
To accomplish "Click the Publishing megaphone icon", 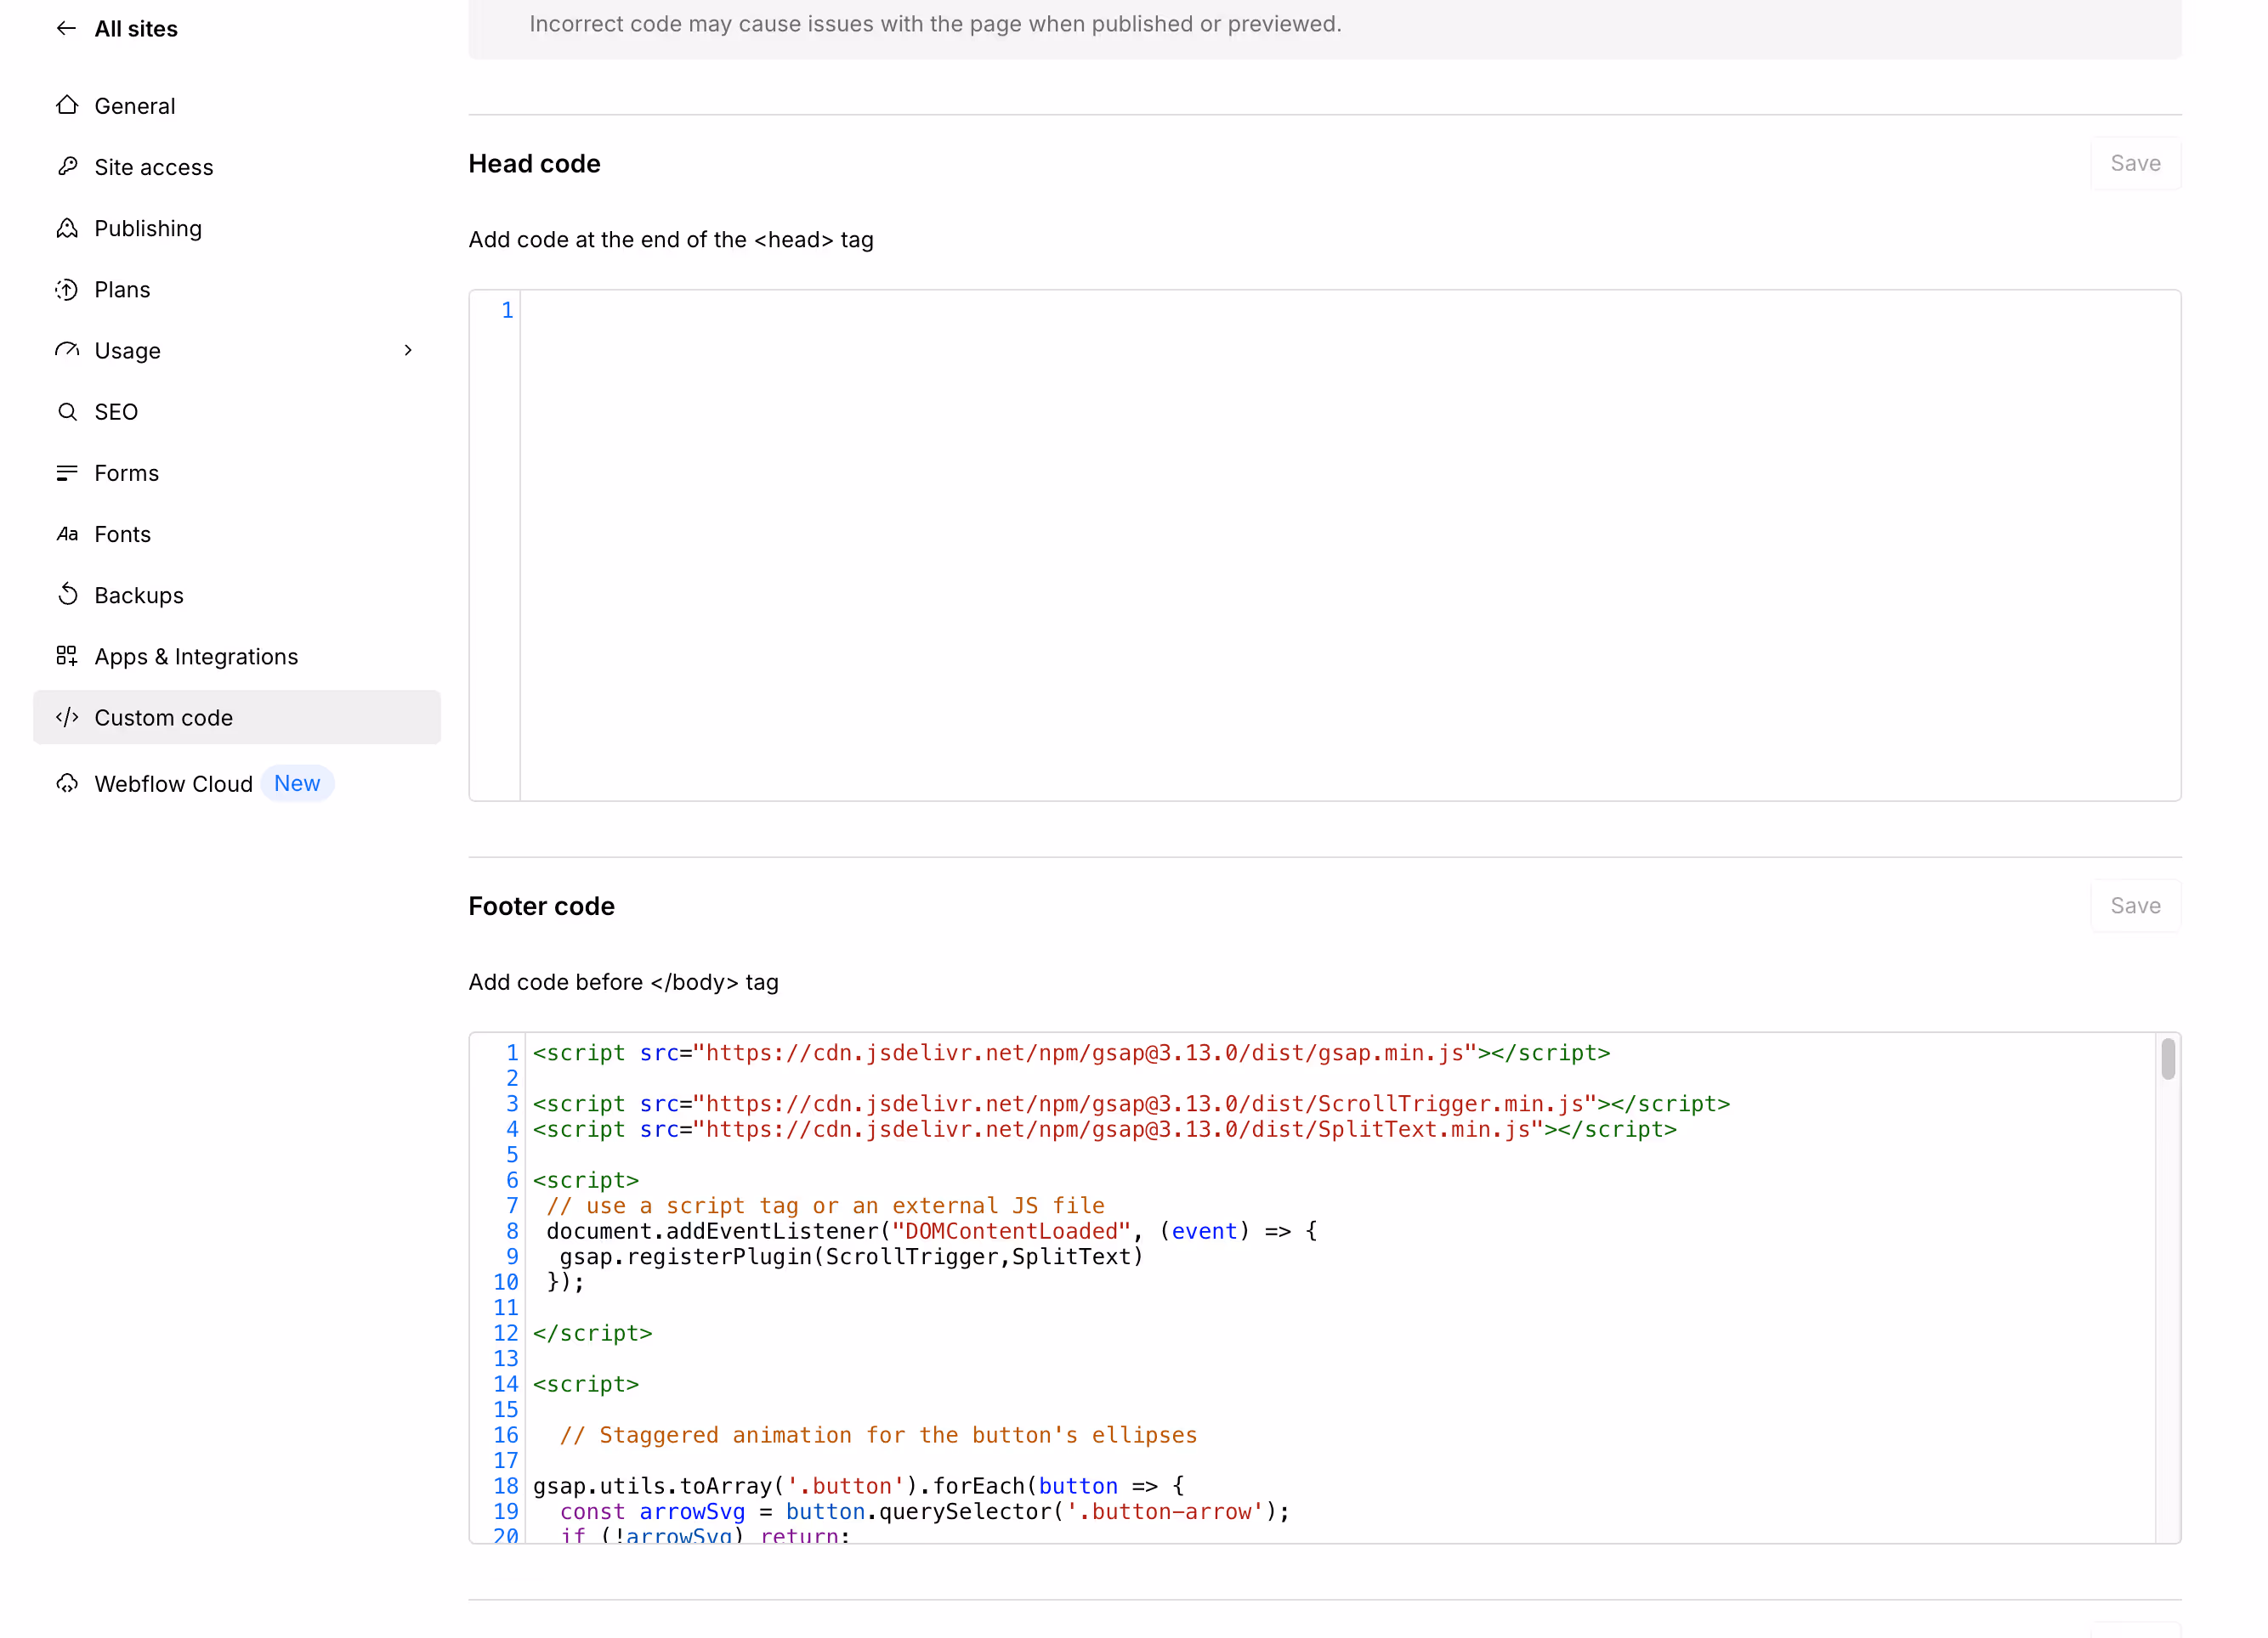I will (x=67, y=228).
